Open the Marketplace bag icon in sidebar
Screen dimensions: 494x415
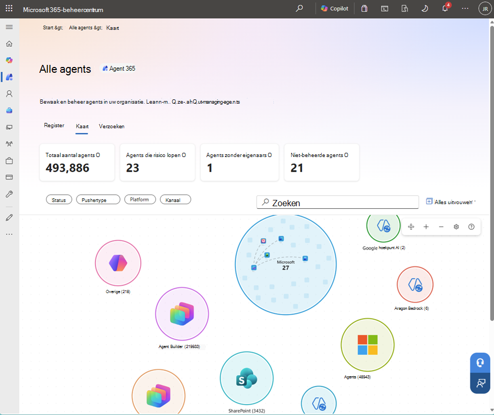(9, 161)
